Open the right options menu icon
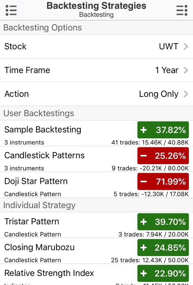 pos(182,10)
